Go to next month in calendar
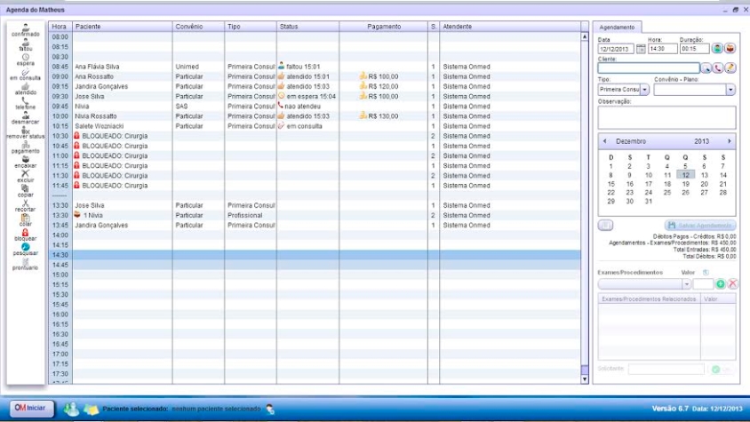Image resolution: width=750 pixels, height=422 pixels. tap(730, 141)
